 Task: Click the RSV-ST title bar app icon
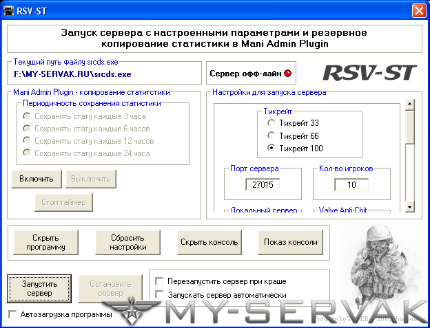pos(8,11)
